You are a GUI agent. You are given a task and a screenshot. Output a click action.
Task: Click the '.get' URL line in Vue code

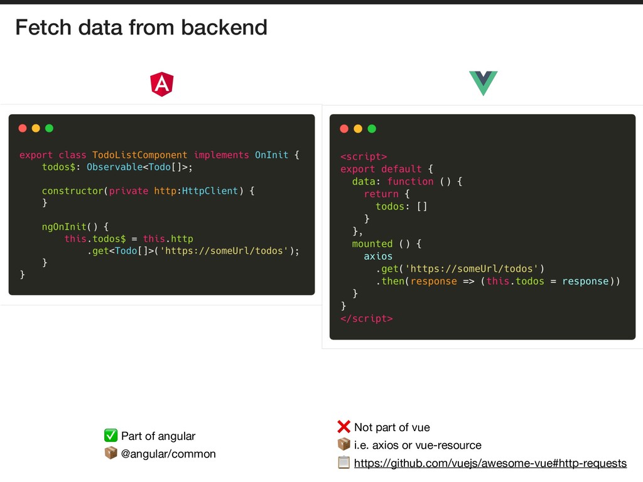tap(460, 269)
